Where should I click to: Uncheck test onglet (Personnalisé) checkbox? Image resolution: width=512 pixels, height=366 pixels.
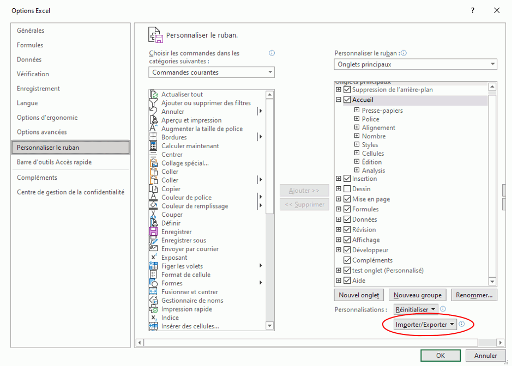point(347,270)
